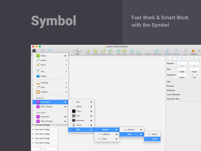This screenshot has height=151, width=201.
Task: Open Document under Text Styles
Action: coord(51,117)
